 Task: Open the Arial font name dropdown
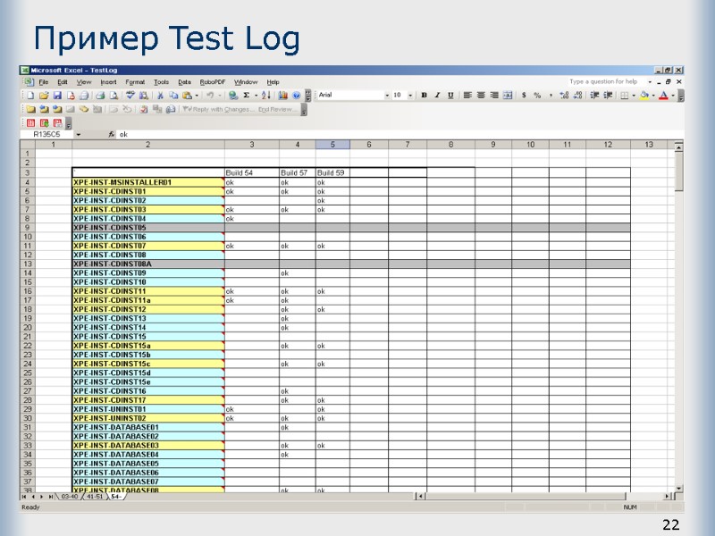coord(387,94)
